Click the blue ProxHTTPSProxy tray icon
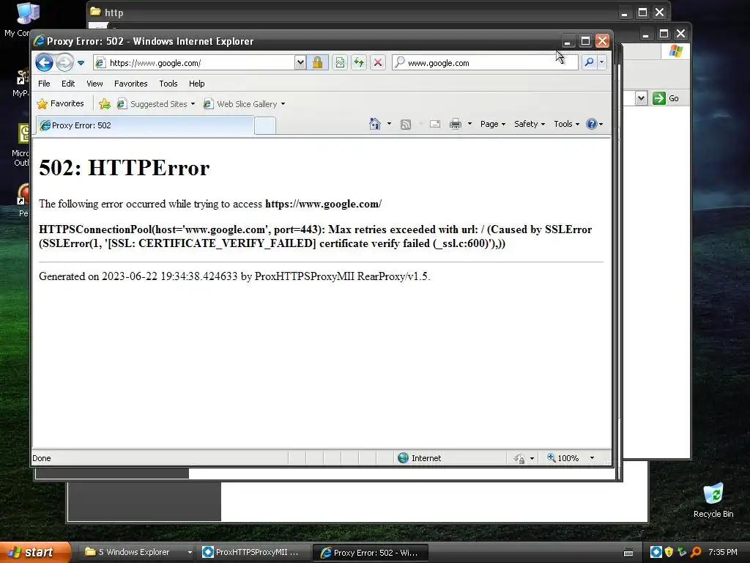The width and height of the screenshot is (750, 563). coord(656,552)
